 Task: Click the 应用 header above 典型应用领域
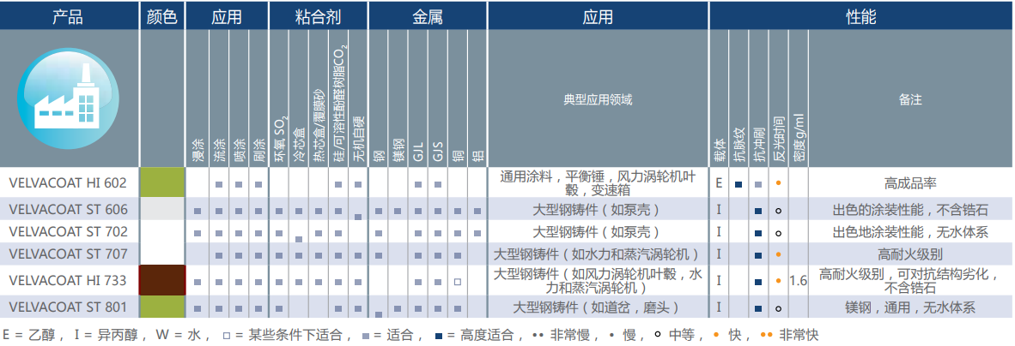(x=598, y=17)
